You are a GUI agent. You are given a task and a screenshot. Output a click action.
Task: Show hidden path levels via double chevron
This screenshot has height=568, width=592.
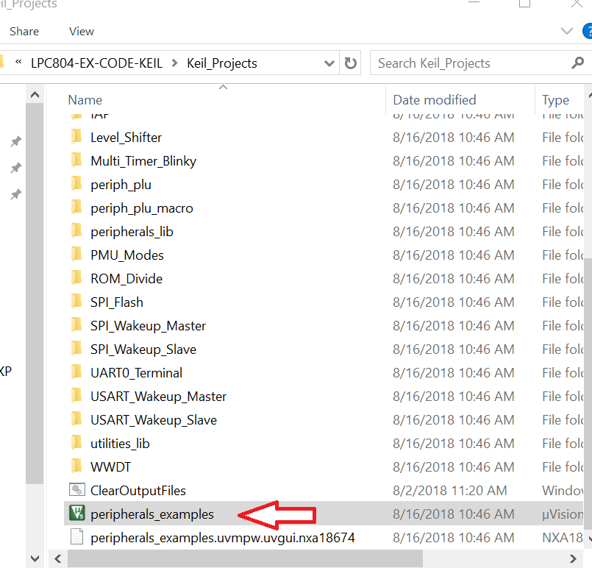click(x=18, y=62)
